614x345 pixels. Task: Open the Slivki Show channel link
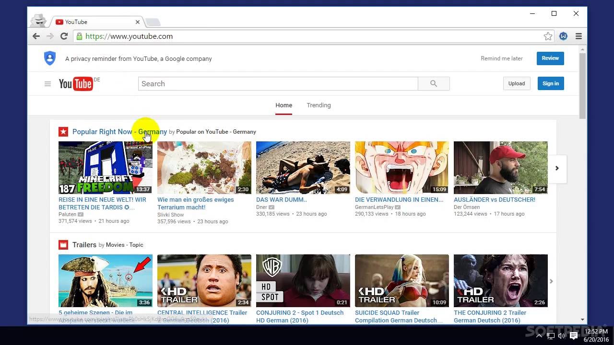tap(170, 215)
